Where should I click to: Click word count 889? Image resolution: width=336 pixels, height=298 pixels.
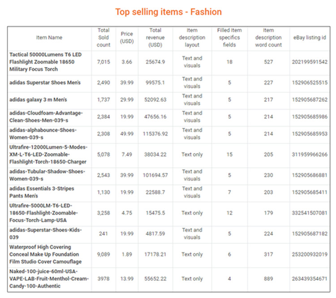tap(268, 279)
